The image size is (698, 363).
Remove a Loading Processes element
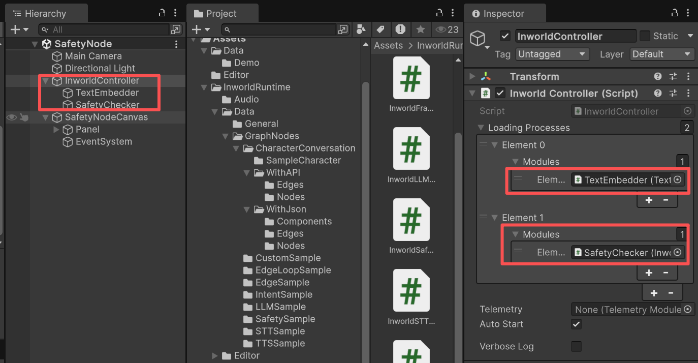pos(671,293)
